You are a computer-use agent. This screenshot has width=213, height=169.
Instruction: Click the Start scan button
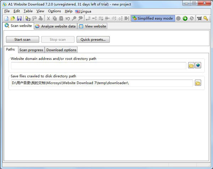[x=22, y=40]
